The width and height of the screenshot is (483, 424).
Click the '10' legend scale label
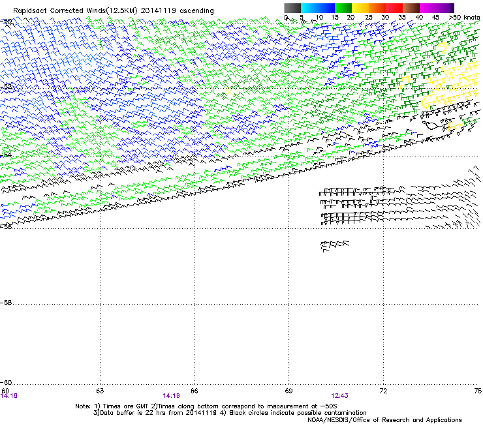pyautogui.click(x=319, y=17)
